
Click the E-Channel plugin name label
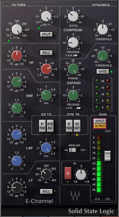(39, 201)
